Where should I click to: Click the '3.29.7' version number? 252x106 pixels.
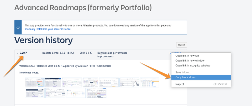pos(23,53)
